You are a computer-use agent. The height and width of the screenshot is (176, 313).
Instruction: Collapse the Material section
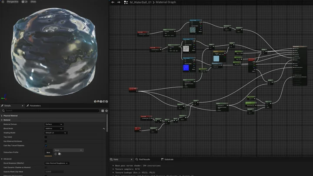coord(2,120)
